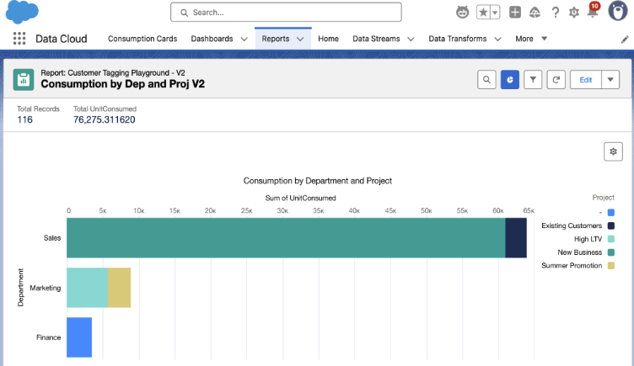Click the report search magnifier button
Screen dimensions: 634x366
point(486,79)
